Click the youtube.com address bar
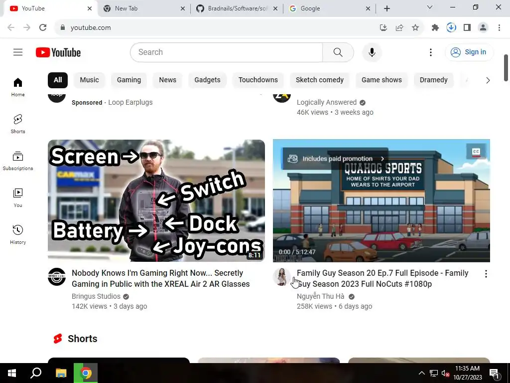510x383 pixels. [215, 28]
